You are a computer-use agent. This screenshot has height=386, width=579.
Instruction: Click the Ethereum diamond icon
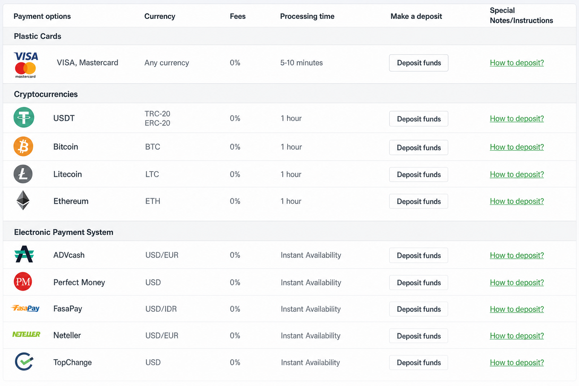click(x=23, y=200)
